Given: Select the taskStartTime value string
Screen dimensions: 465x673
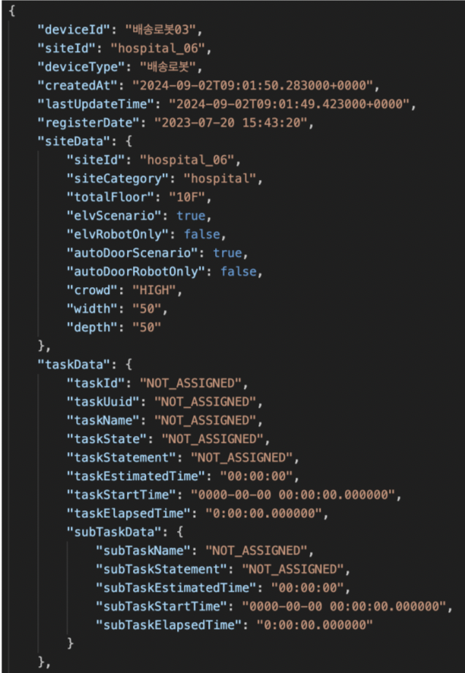Looking at the screenshot, I should click(x=293, y=494).
